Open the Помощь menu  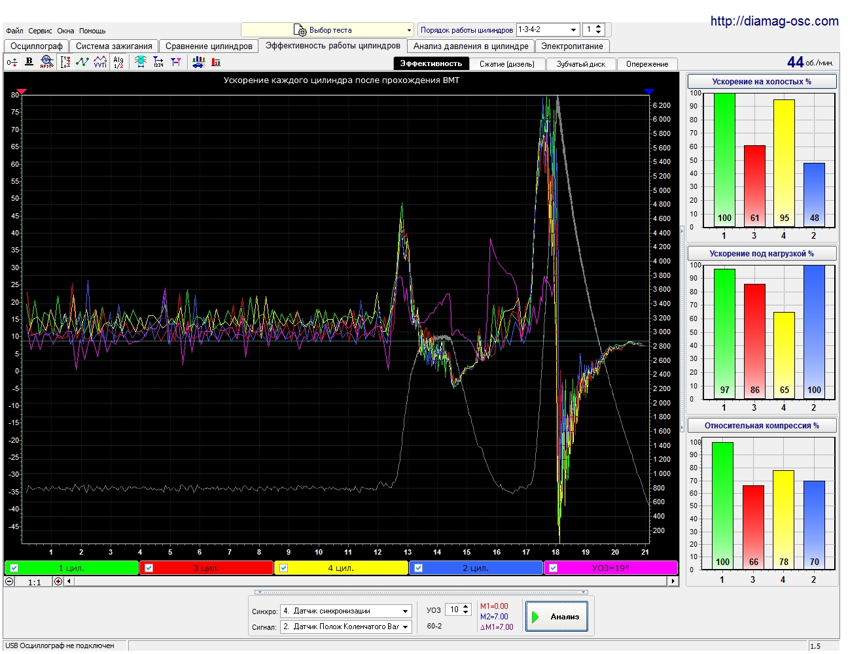(92, 31)
